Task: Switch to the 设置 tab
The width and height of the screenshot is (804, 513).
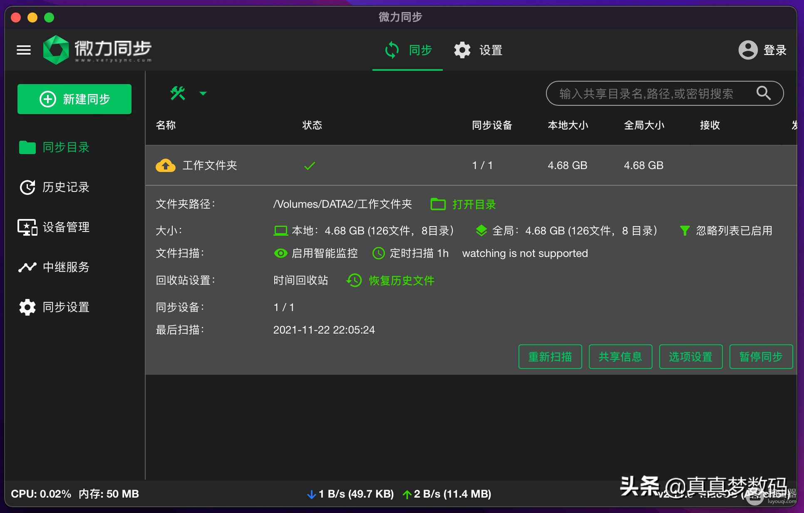Action: pos(479,50)
